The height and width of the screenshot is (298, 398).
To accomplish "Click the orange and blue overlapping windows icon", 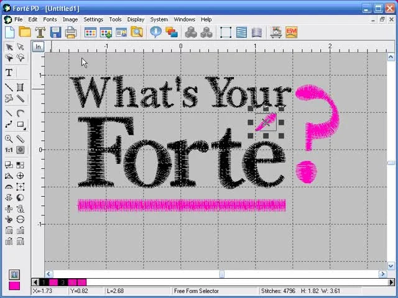I will point(172,32).
